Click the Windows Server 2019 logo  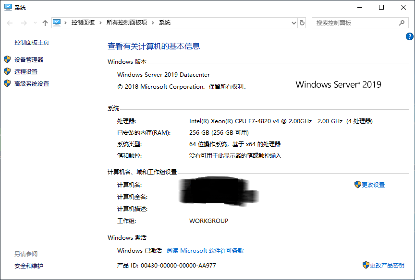coord(338,84)
